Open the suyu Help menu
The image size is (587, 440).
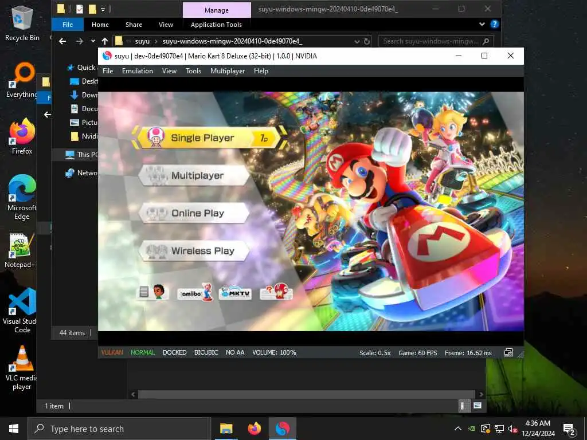pos(261,70)
